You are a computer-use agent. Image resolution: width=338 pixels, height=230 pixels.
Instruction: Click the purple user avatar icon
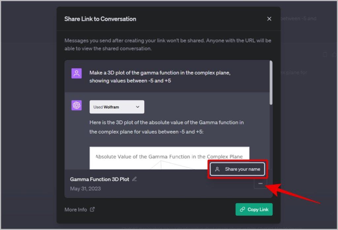click(77, 73)
